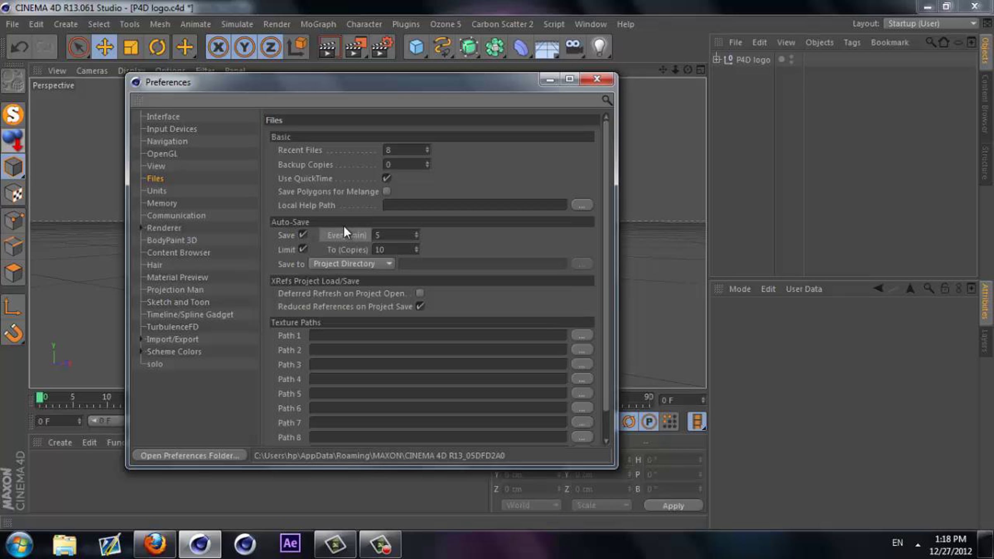Click the Path 3 texture input field
Image resolution: width=994 pixels, height=559 pixels.
click(438, 364)
